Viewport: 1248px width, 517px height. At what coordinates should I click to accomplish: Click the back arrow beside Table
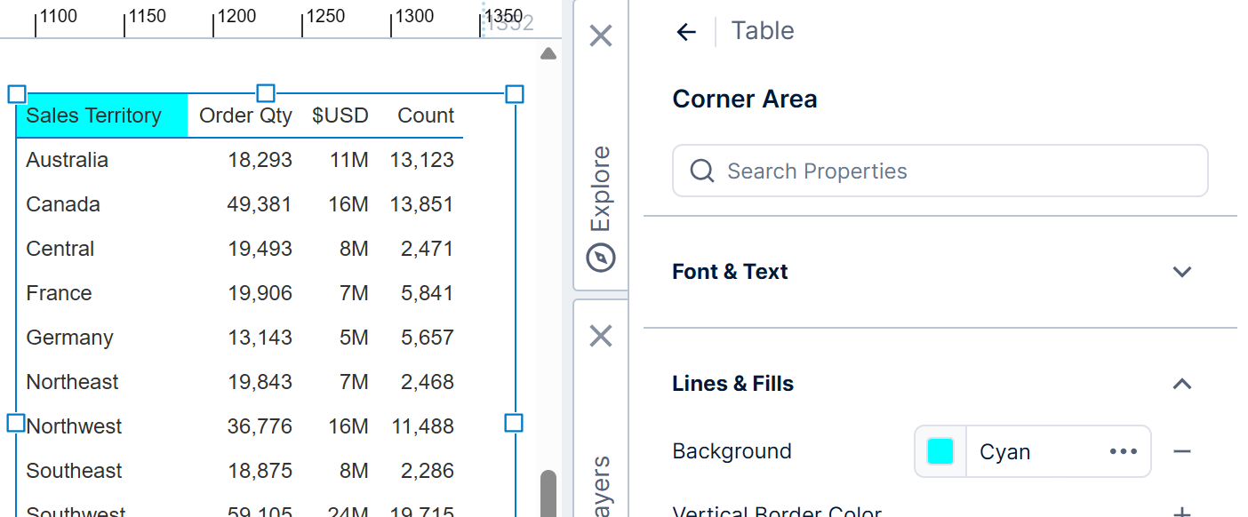click(685, 32)
